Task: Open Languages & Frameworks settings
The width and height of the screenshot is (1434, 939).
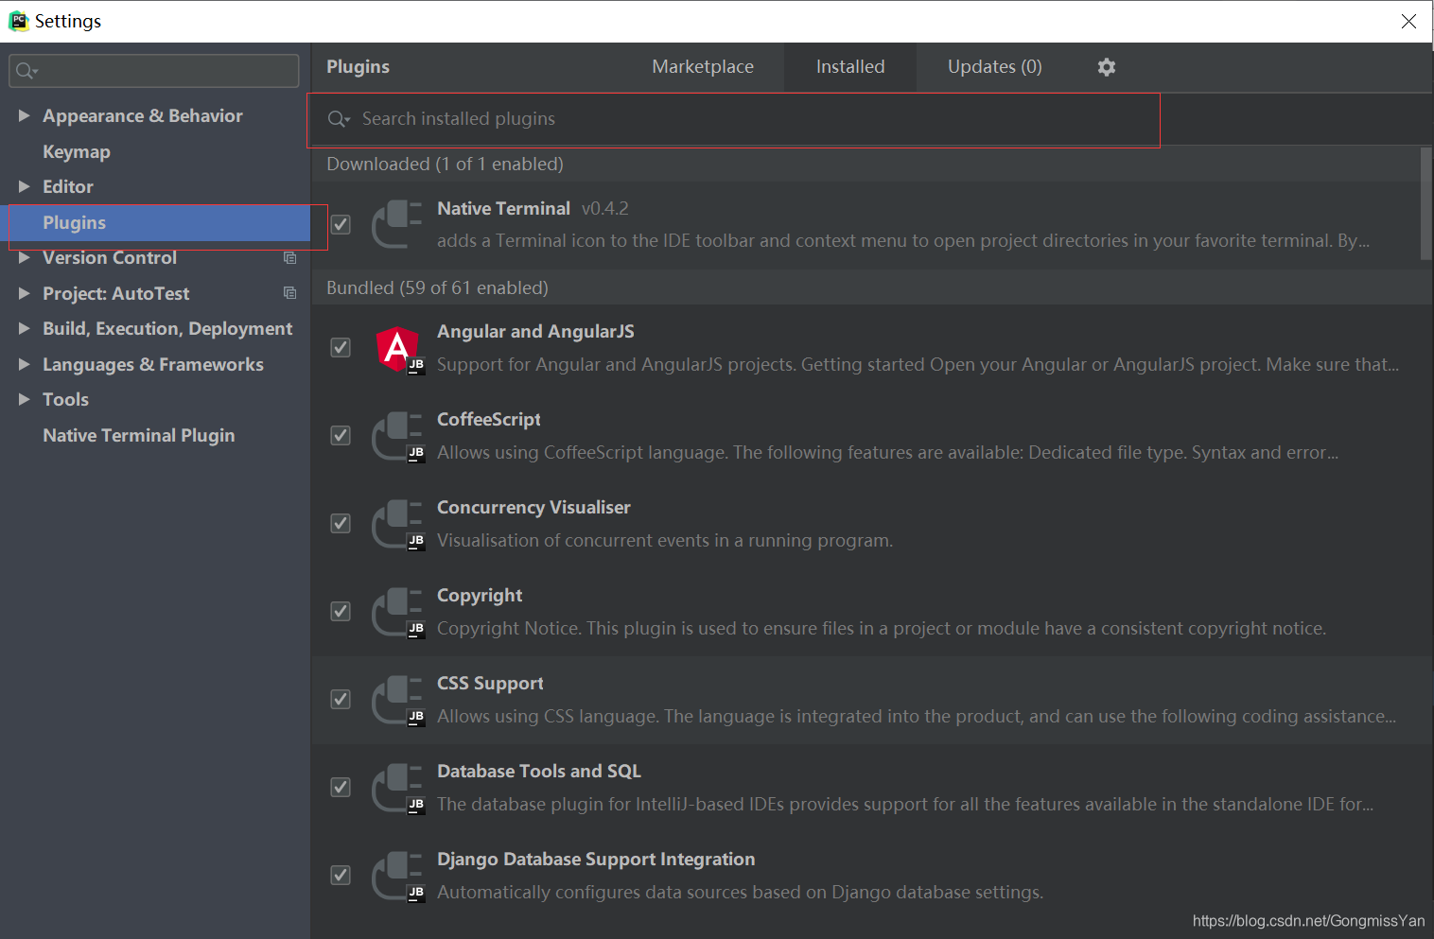Action: pyautogui.click(x=153, y=364)
